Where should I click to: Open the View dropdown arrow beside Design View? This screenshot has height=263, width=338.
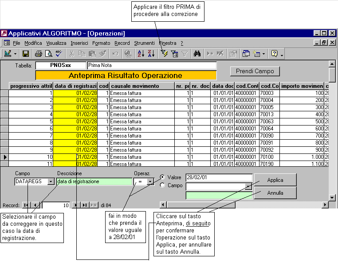pyautogui.click(x=16, y=54)
